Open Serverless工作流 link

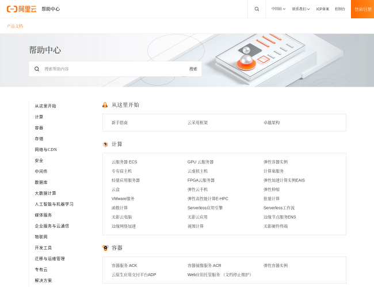click(x=279, y=208)
